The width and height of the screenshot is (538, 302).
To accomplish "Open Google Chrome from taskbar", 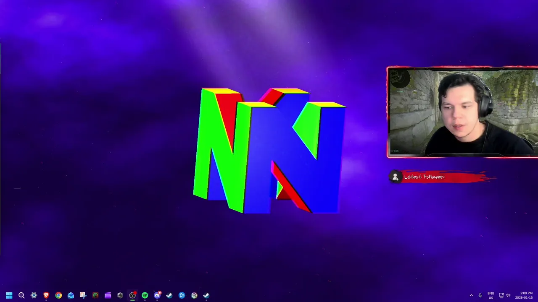I will click(58, 295).
